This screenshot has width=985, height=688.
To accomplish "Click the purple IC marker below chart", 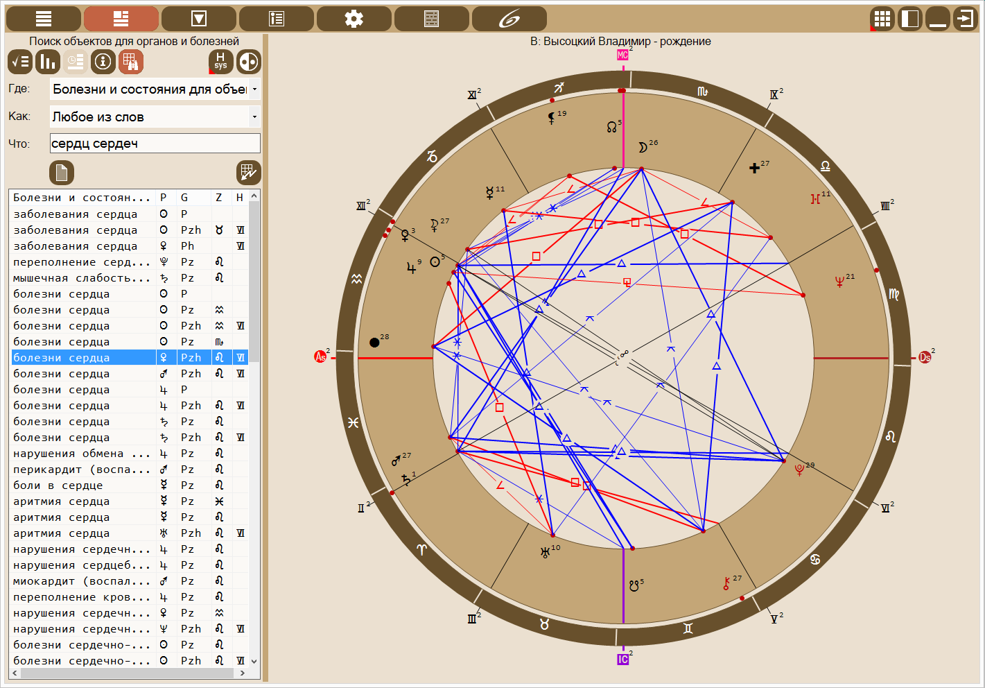I will coord(622,660).
